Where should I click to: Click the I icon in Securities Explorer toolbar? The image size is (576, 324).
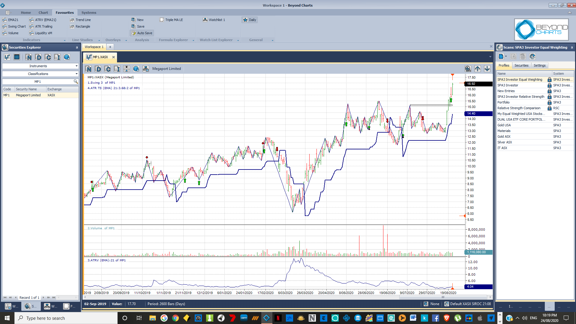point(57,57)
